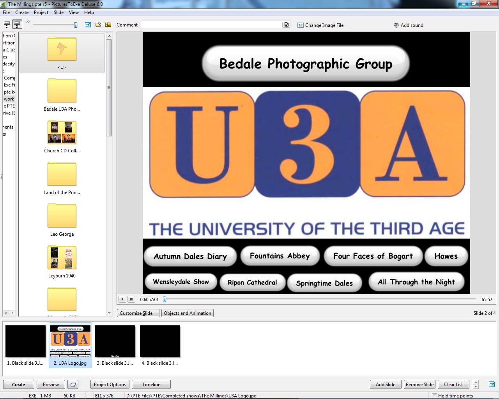Click 'EXE - 1 MB' status entry
The image size is (499, 399).
tap(40, 396)
